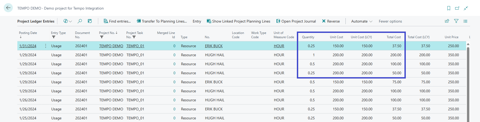Toggle the filter pane funnel icon
The image size is (480, 122).
[456, 21]
